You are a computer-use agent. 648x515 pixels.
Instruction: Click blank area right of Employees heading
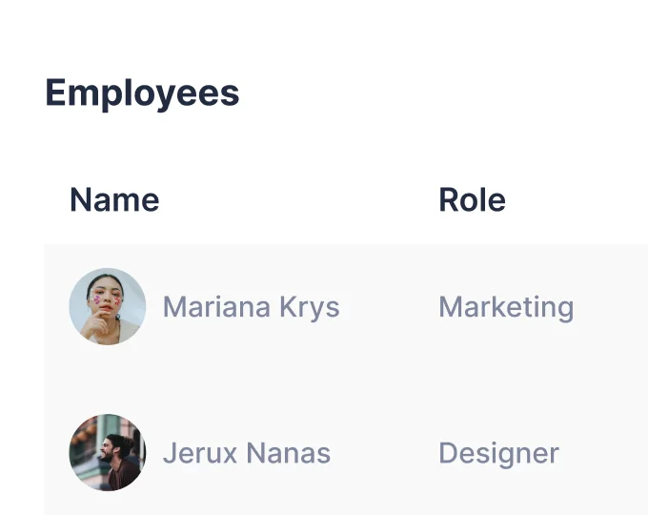444,93
